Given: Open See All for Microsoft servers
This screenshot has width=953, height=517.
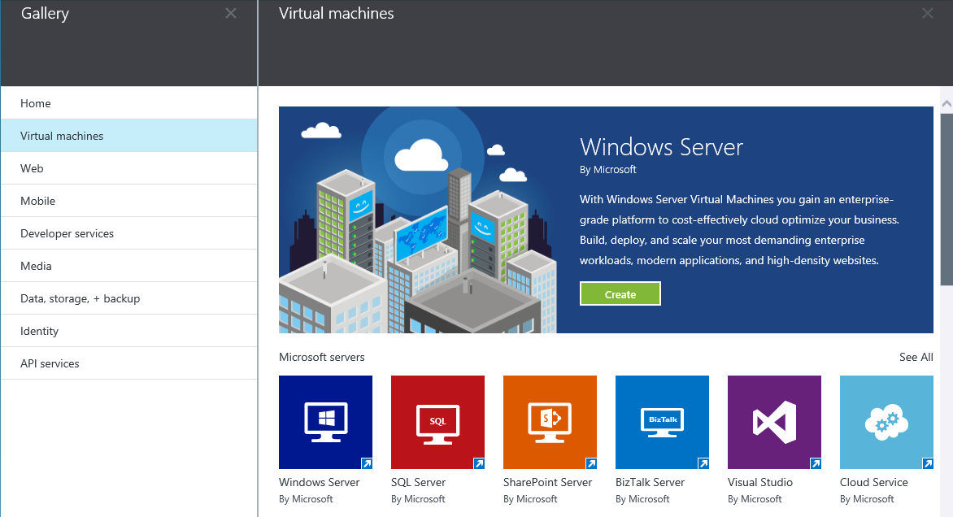Looking at the screenshot, I should (x=916, y=357).
